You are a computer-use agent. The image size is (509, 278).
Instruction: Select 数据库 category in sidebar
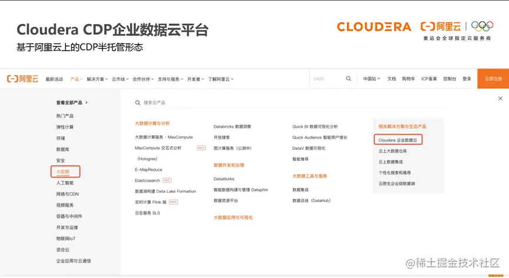click(x=62, y=149)
